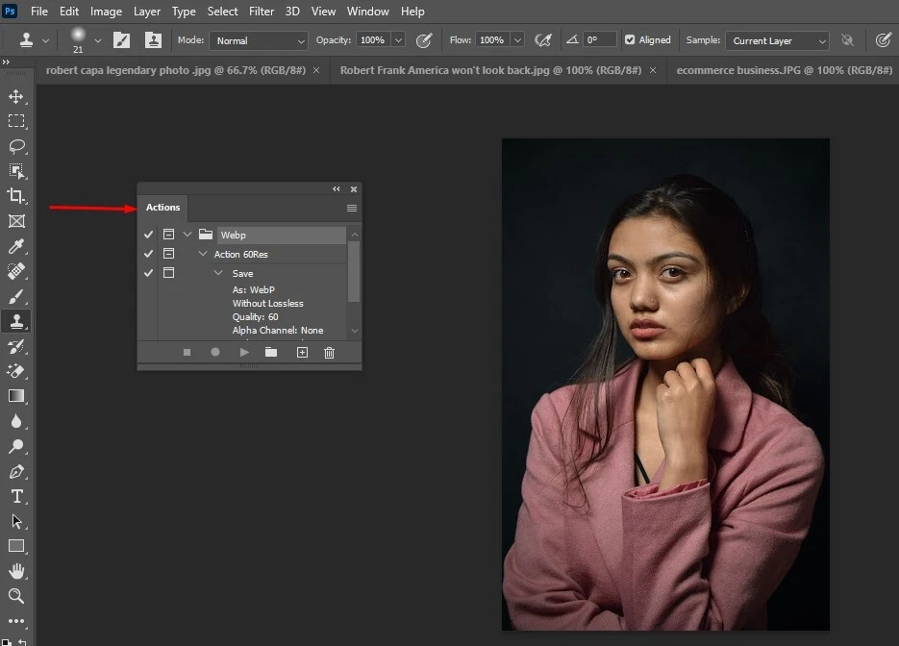Play the selected action
899x646 pixels.
pyautogui.click(x=243, y=352)
